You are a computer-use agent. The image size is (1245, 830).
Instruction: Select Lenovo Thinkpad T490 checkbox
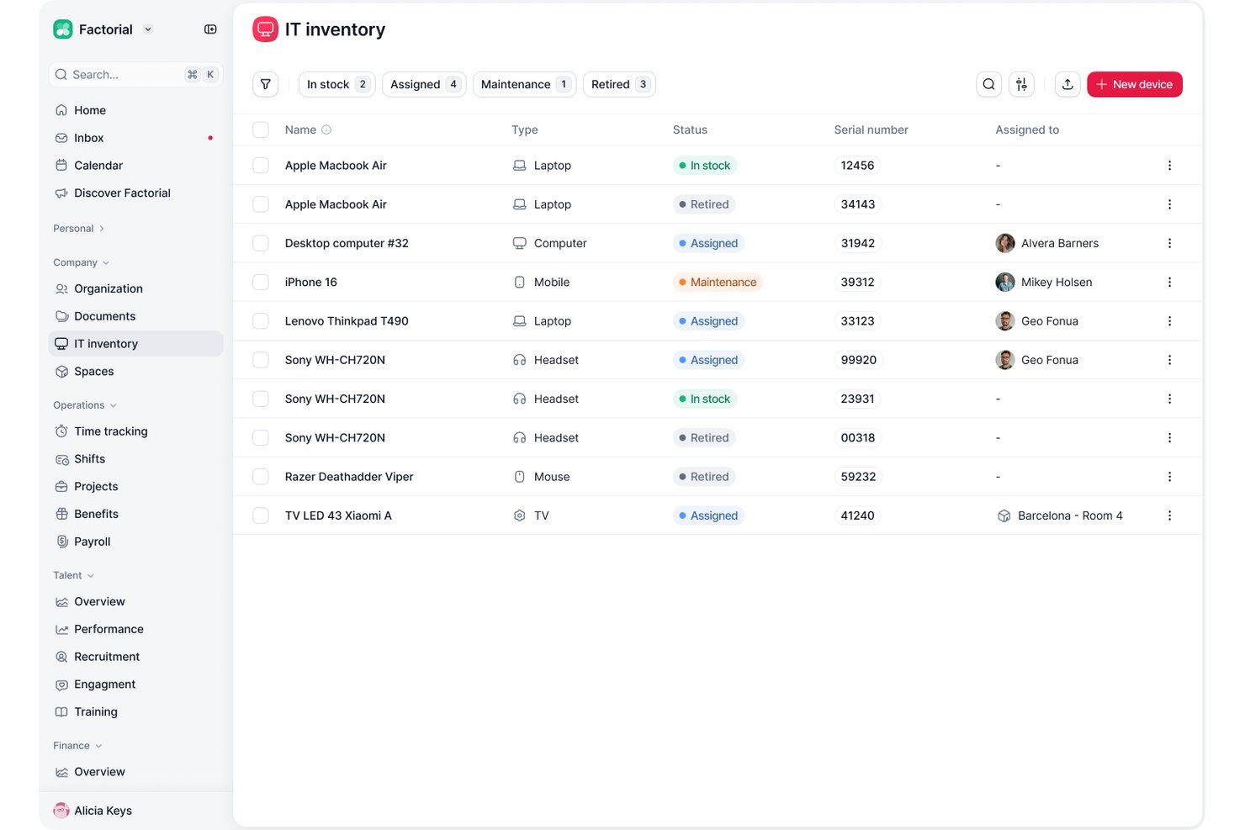261,321
